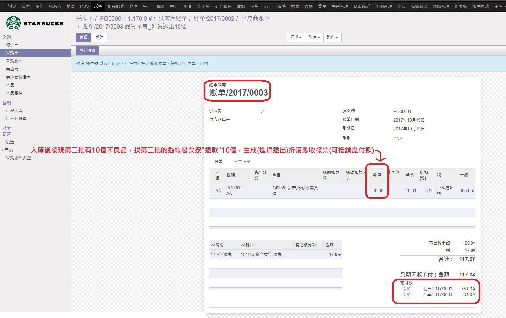Click the AA product invoice line
The image size is (506, 318).
[342, 191]
